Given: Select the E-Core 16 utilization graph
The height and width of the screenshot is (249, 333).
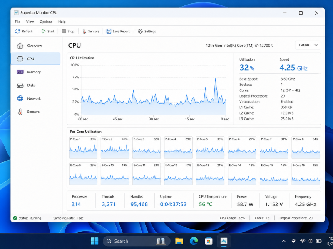Looking at the screenshot, I should tap(306, 173).
